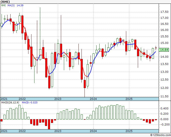Click the last candlestick near 14.64
The width and height of the screenshot is (171, 137).
click(156, 48)
